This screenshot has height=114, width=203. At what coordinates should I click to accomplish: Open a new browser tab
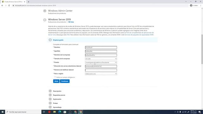29,2
